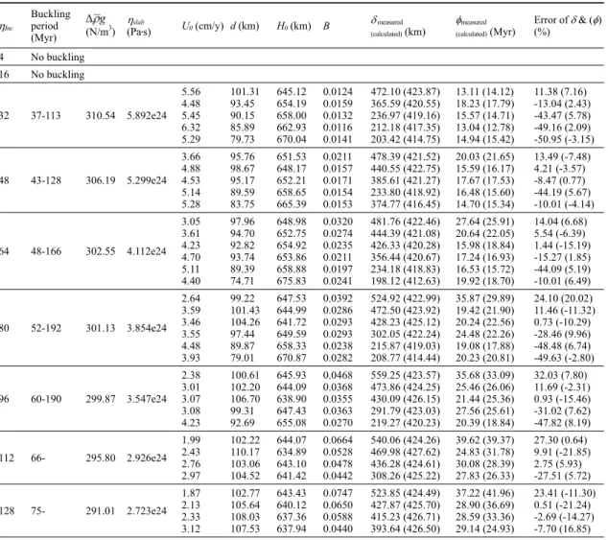Click B value '0.0747'
608x540 pixels.
(x=338, y=493)
